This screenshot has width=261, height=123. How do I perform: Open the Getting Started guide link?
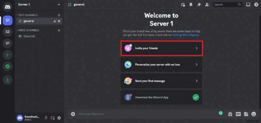pos(186,35)
